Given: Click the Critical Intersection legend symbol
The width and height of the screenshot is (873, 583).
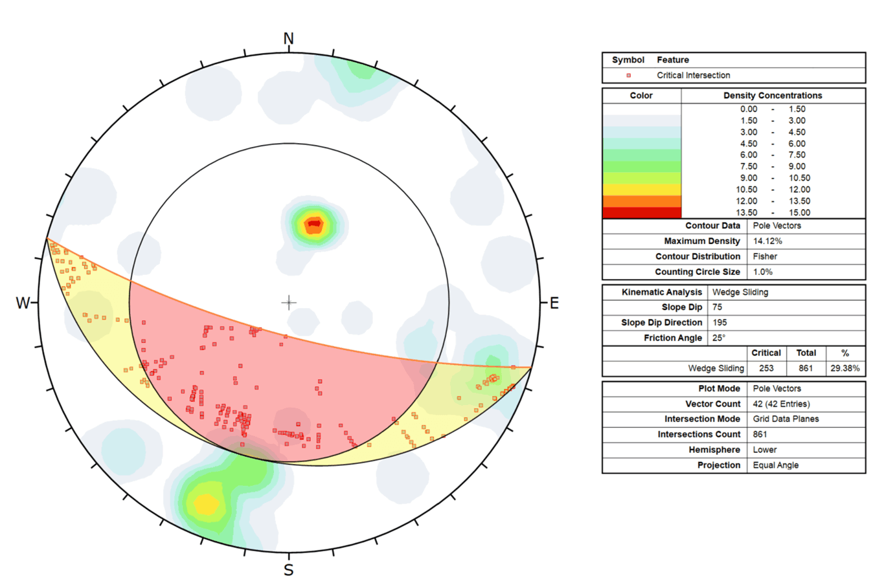Looking at the screenshot, I should coord(628,76).
